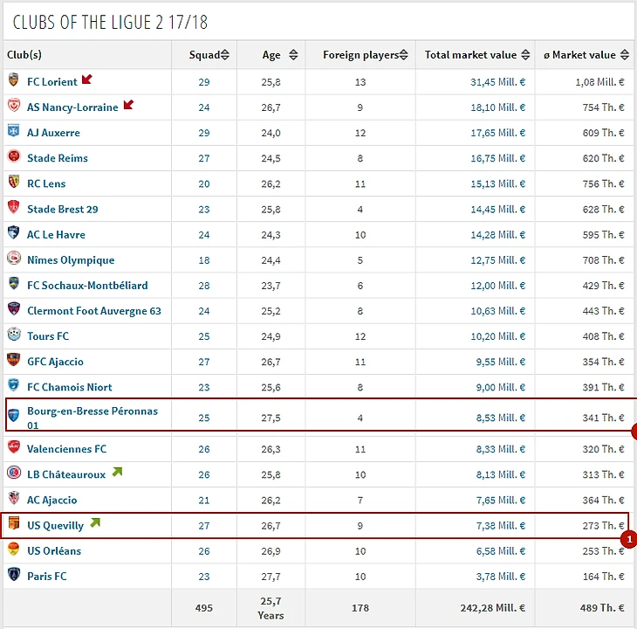Go to RC Lens club page
The height and width of the screenshot is (629, 637).
[x=46, y=183]
